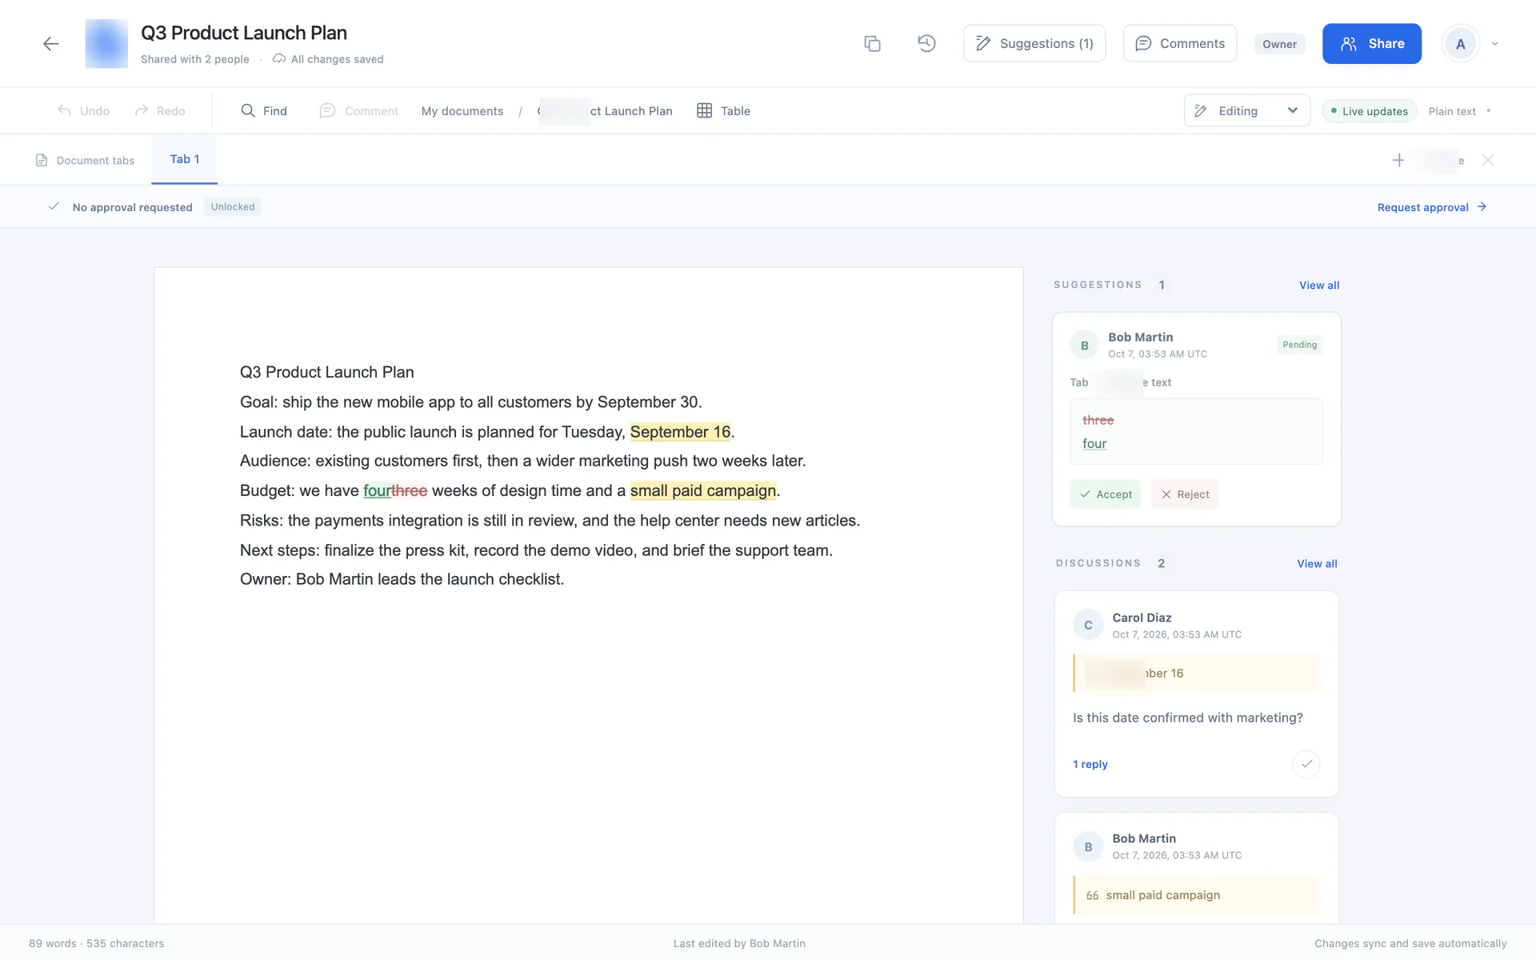Click highlighted September 16 in the document
Screen dimensions: 1536x960
(x=680, y=432)
